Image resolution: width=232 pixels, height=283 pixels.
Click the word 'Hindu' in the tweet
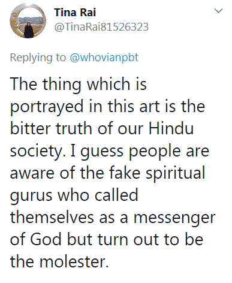coord(171,128)
